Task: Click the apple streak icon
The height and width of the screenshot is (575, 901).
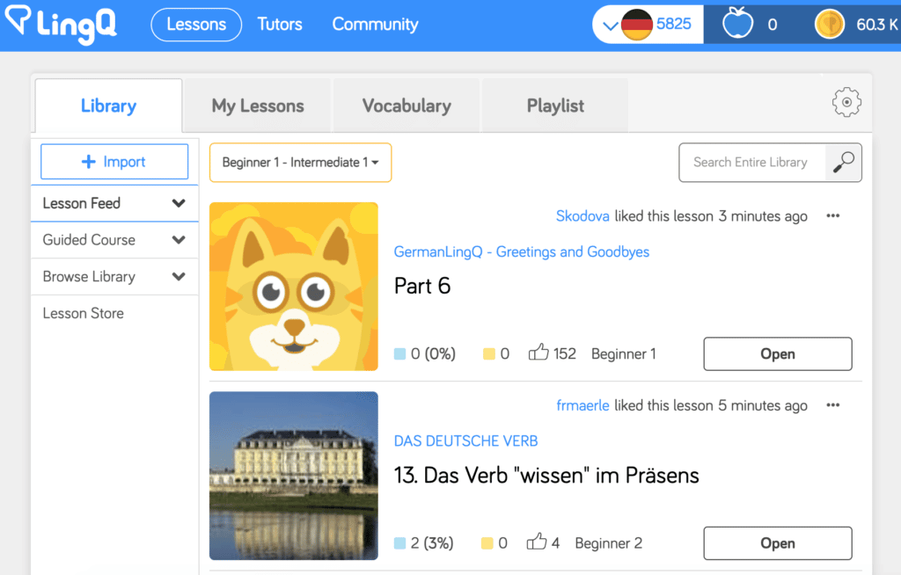Action: click(737, 25)
